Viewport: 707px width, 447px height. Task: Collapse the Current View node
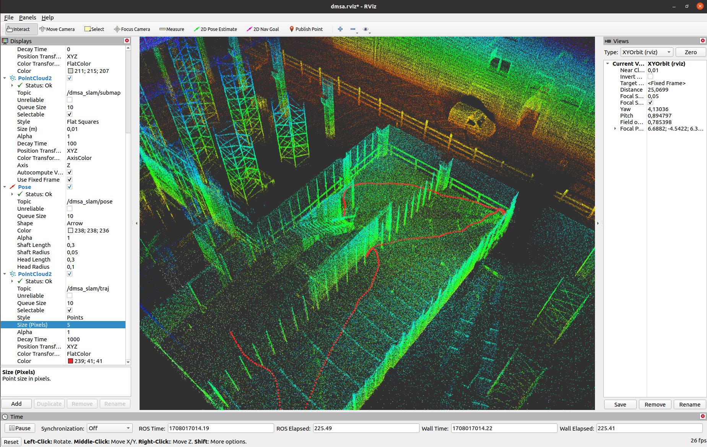click(x=608, y=64)
